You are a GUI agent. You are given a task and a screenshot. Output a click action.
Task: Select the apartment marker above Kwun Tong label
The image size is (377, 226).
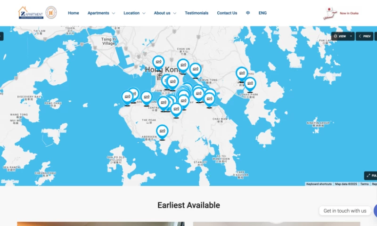195,70
